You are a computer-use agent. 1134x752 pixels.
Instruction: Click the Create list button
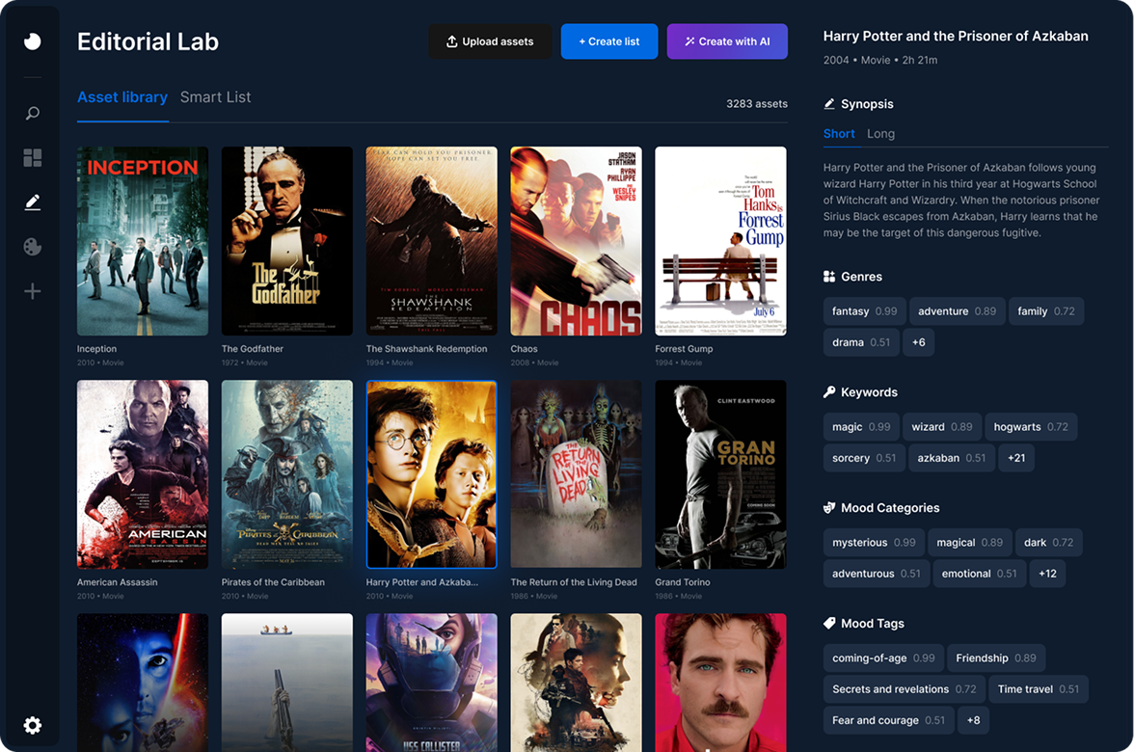point(609,41)
